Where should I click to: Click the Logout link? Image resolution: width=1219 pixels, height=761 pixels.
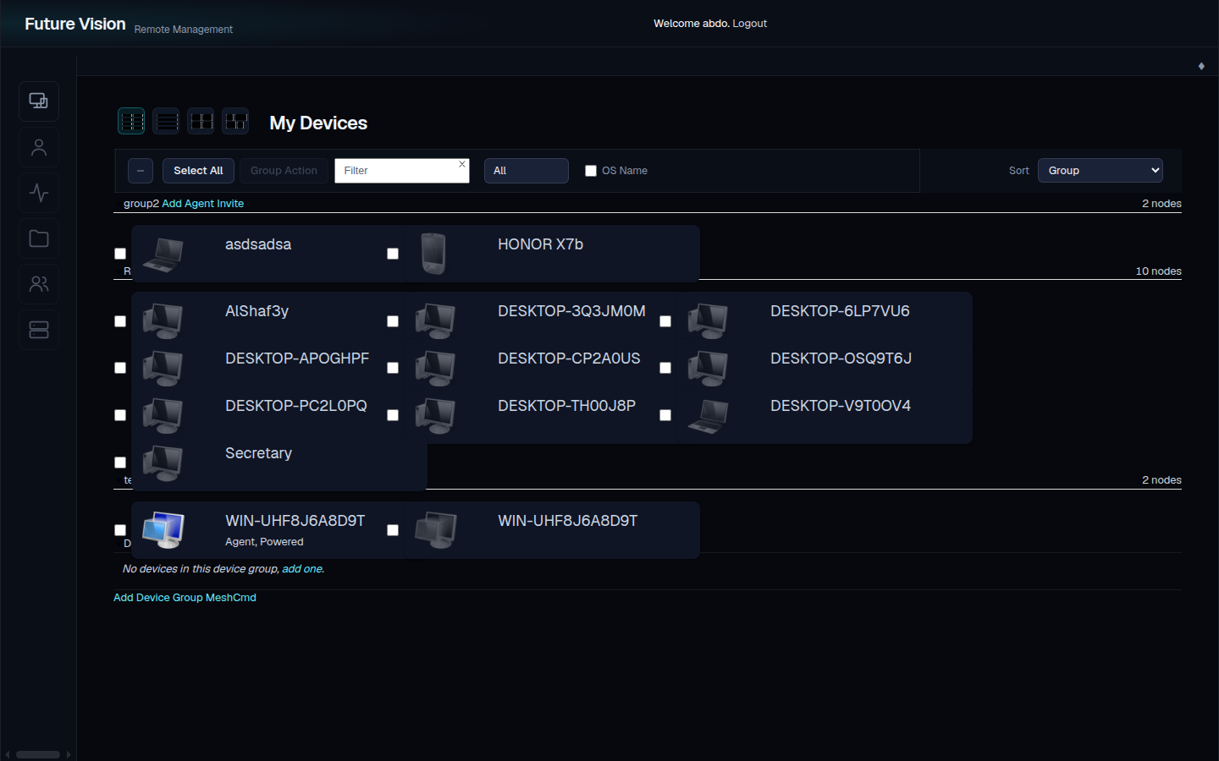coord(749,24)
